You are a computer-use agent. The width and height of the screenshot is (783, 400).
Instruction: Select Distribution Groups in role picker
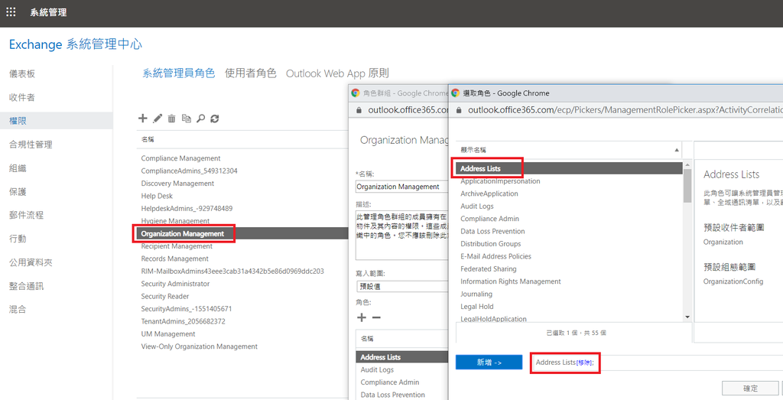coord(491,244)
